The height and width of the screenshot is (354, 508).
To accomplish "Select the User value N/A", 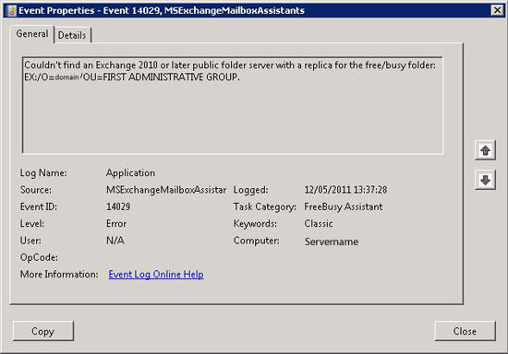I will pyautogui.click(x=115, y=241).
